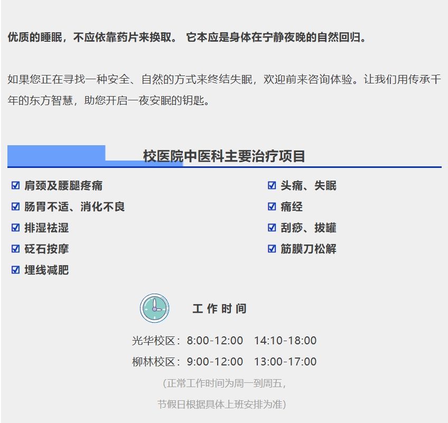Click the checkmark icon before 痛经

pyautogui.click(x=272, y=206)
